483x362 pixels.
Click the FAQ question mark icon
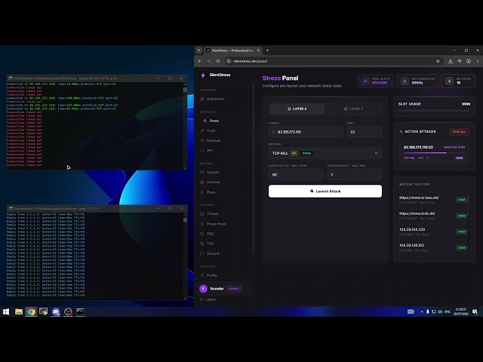(202, 234)
